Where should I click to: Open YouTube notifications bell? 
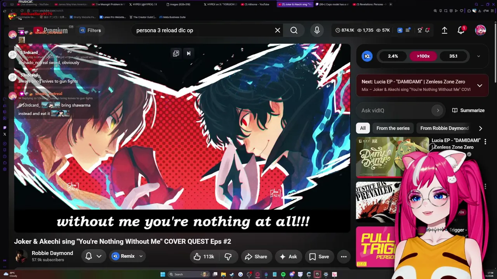coord(461,30)
